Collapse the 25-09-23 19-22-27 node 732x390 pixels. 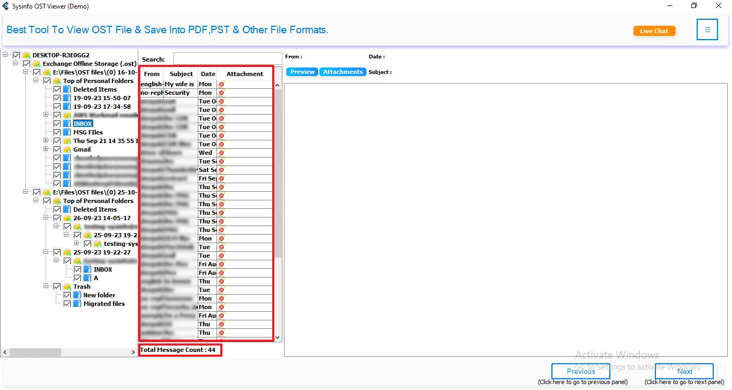(46, 252)
